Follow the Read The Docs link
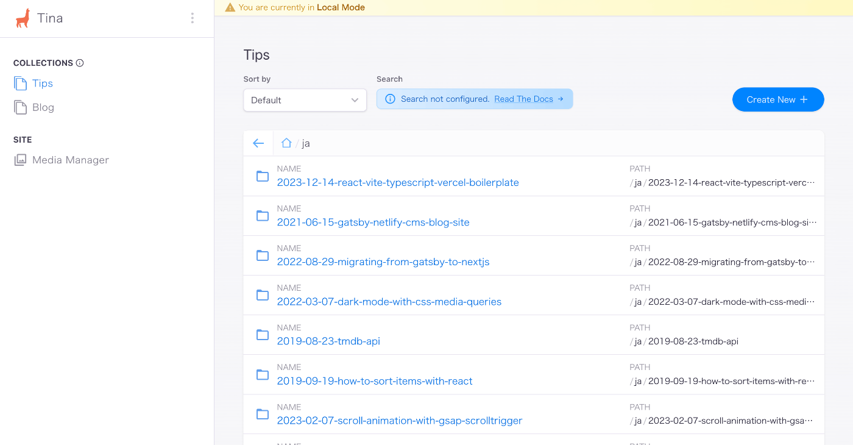Viewport: 853px width, 445px height. pyautogui.click(x=524, y=99)
